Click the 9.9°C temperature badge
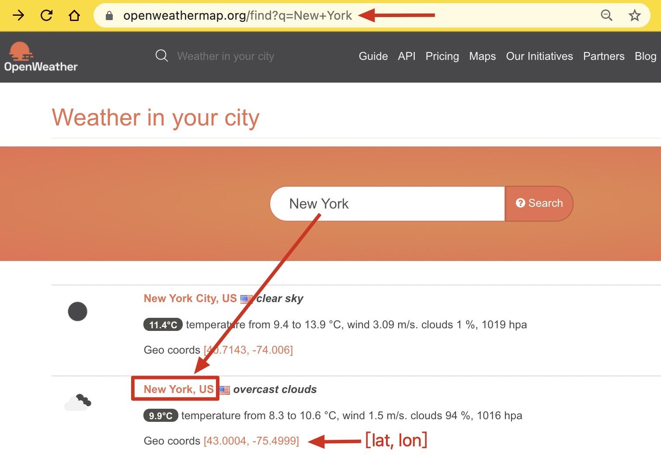Image resolution: width=661 pixels, height=459 pixels. coord(160,416)
